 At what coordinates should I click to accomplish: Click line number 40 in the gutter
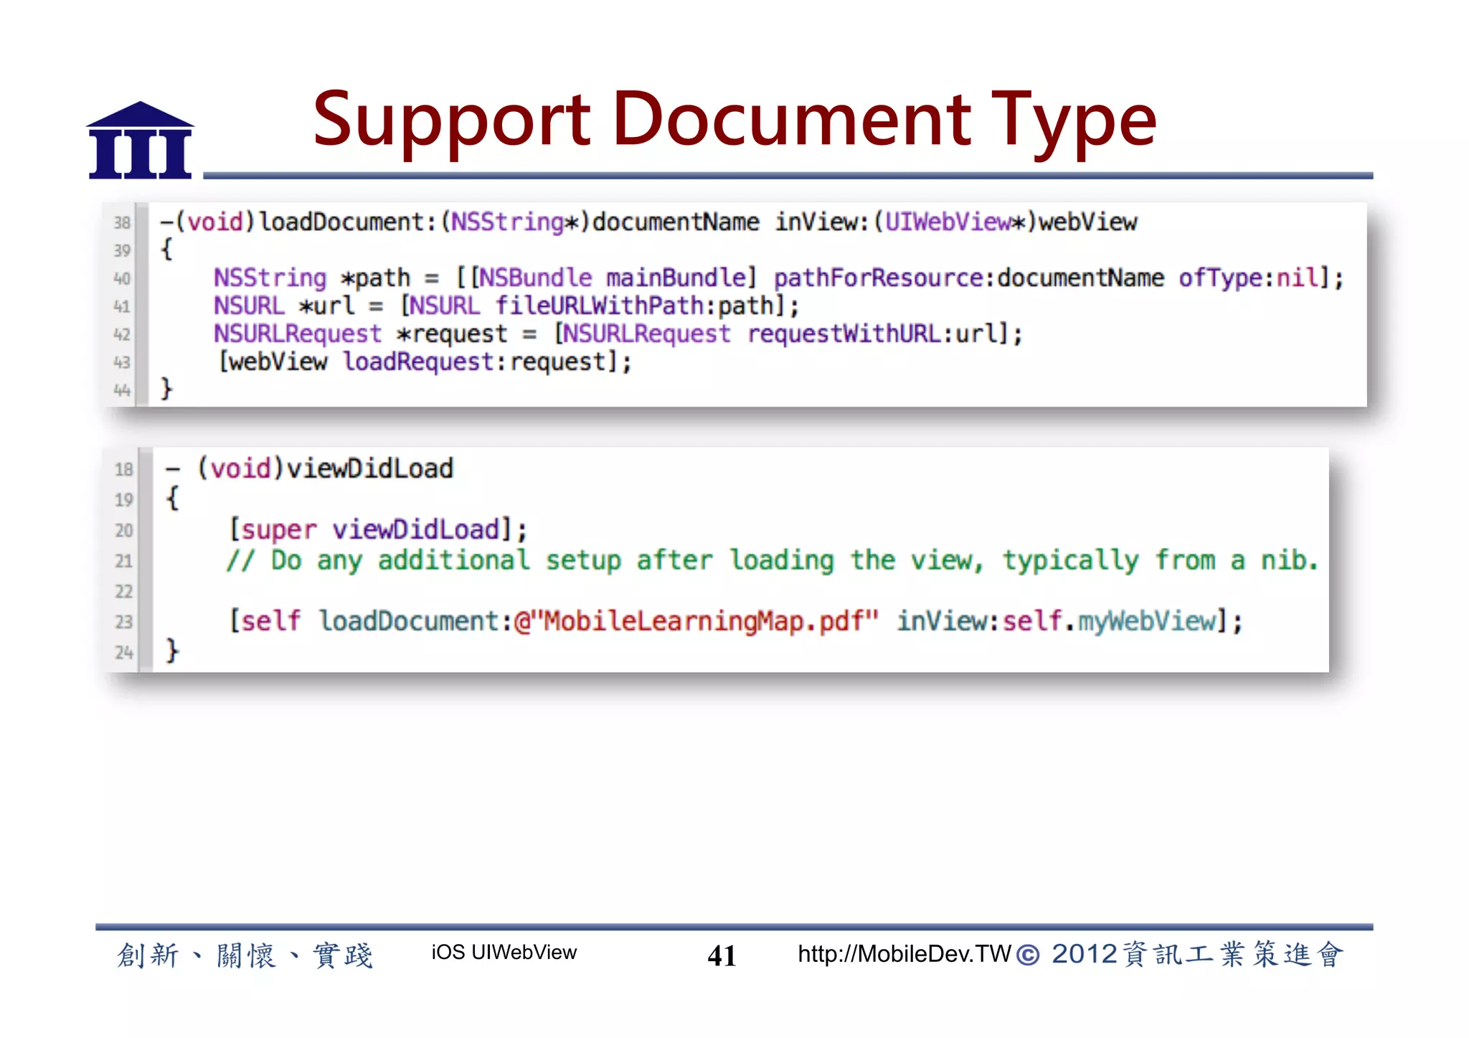(122, 278)
